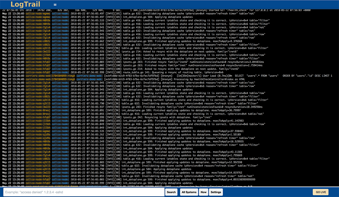This screenshot has height=197, width=339.
Task: Open the Kibana apps grid menu
Action: (x=54, y=5)
